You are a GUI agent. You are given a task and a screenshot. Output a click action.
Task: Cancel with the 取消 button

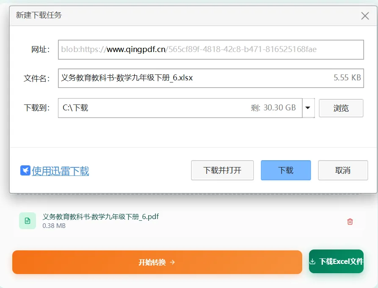tap(343, 170)
